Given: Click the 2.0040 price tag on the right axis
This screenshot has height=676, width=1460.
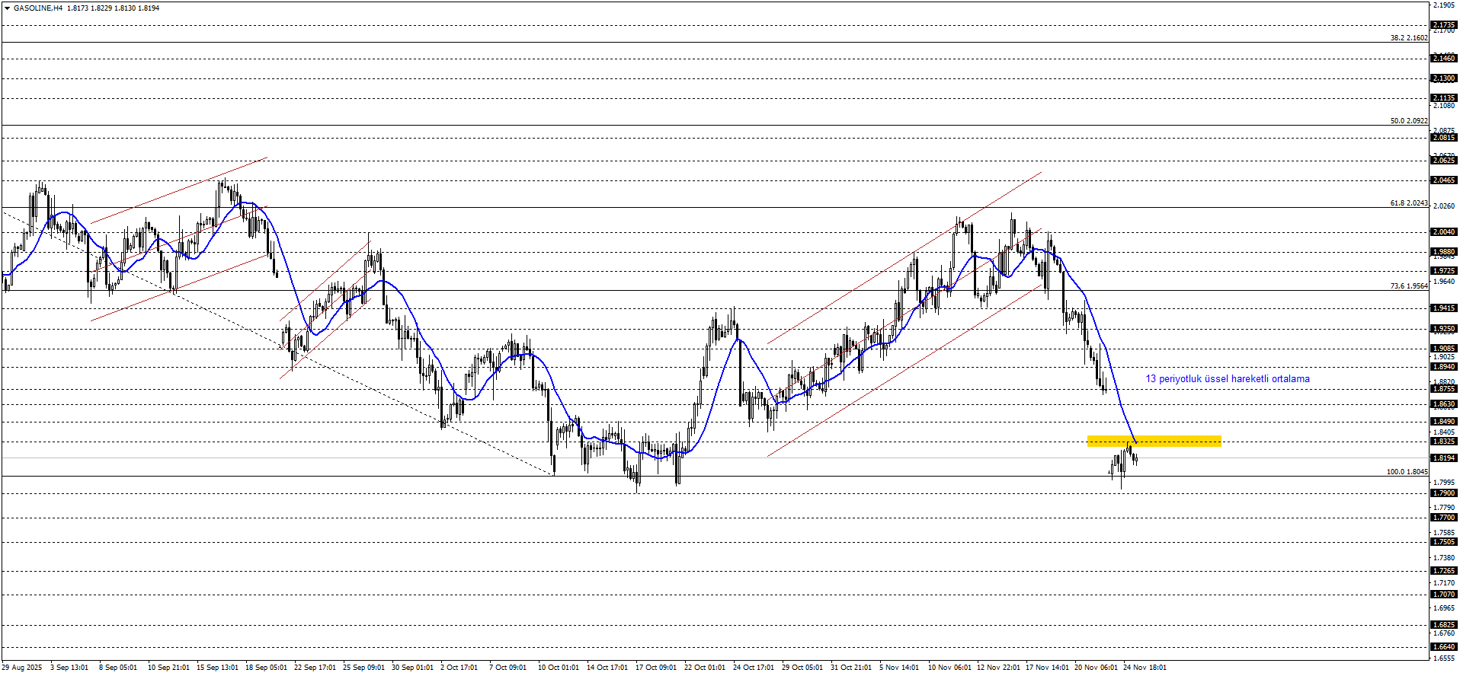Looking at the screenshot, I should pyautogui.click(x=1444, y=232).
